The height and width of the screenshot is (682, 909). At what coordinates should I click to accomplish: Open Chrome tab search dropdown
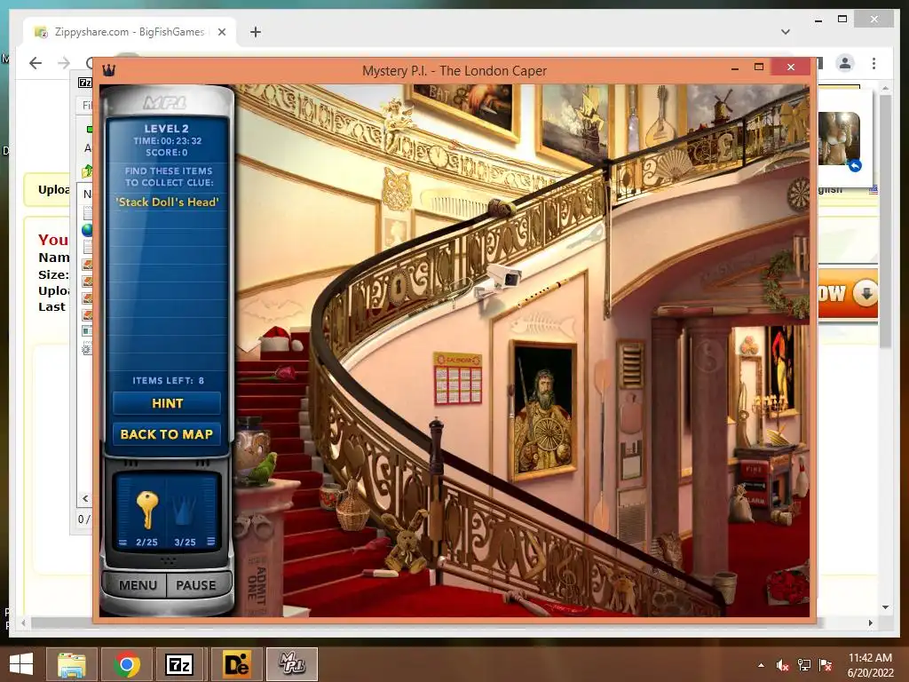tap(786, 32)
